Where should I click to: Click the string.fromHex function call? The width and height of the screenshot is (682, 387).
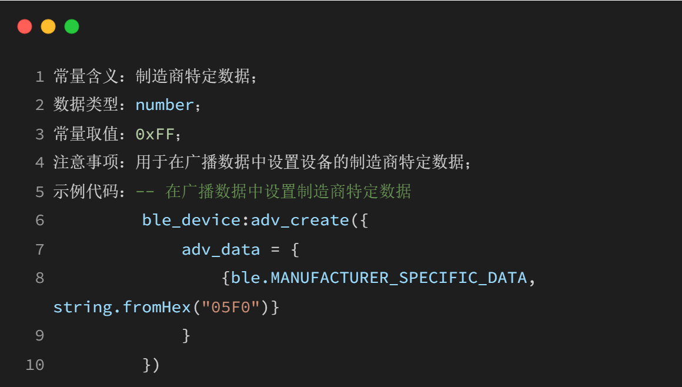pyautogui.click(x=122, y=307)
